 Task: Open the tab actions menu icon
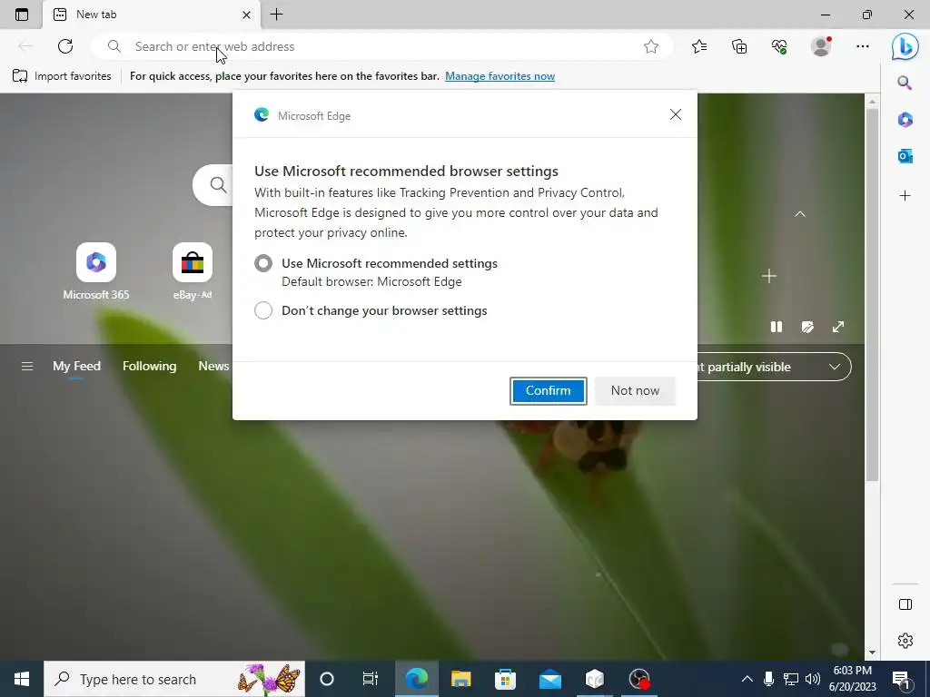[22, 15]
